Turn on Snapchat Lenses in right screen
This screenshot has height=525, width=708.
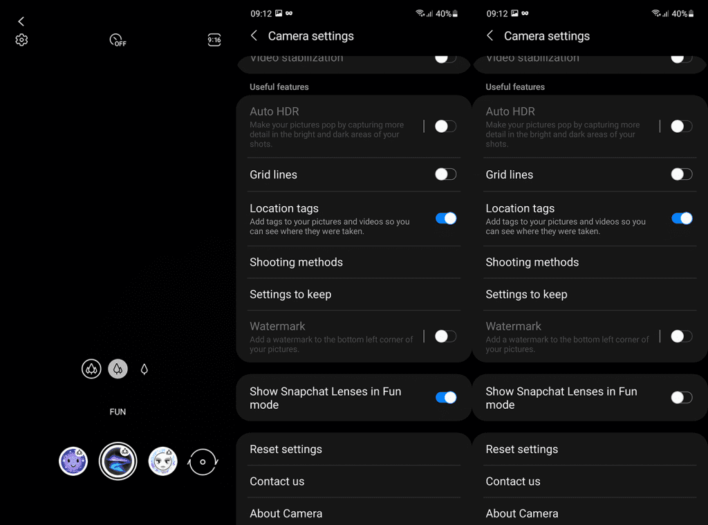681,398
